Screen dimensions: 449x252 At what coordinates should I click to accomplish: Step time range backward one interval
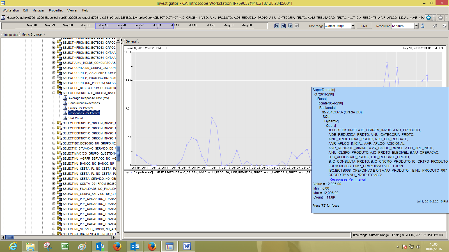point(283,25)
